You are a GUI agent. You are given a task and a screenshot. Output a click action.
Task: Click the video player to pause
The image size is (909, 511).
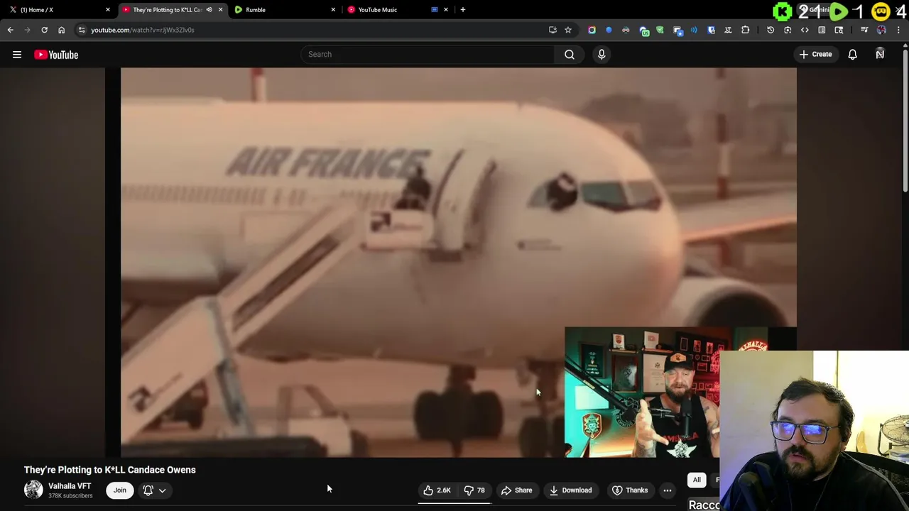tap(459, 263)
